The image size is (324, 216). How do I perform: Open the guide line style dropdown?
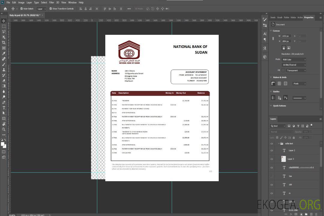299,98
